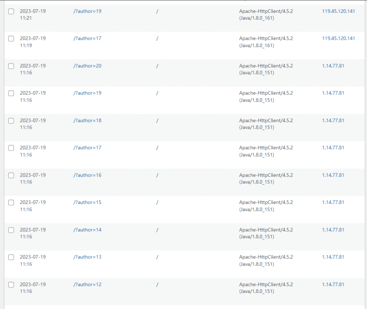Open the /?author=20 URL link
The image size is (367, 309).
[87, 66]
